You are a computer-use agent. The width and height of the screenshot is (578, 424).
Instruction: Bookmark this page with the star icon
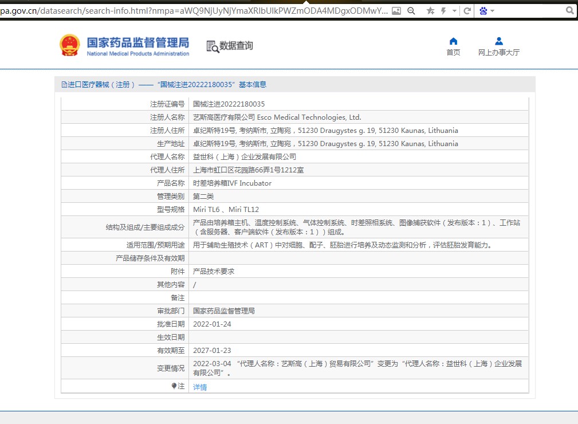point(430,11)
